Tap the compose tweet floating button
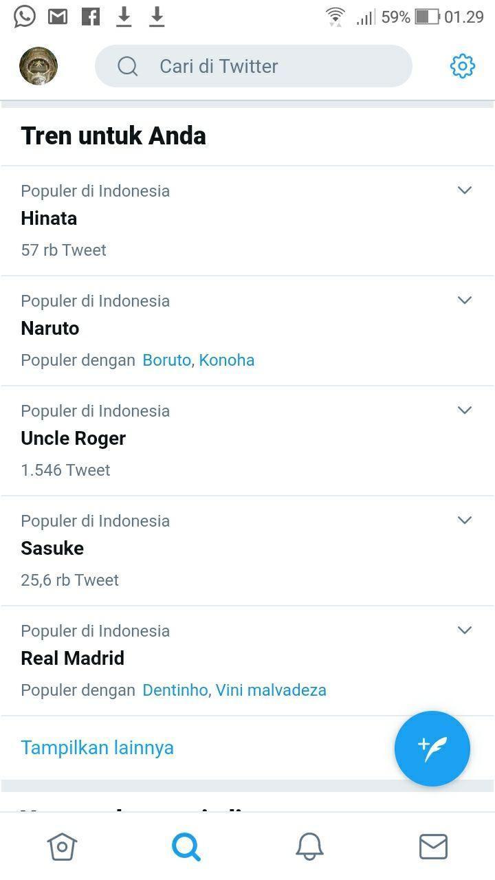 coord(432,748)
